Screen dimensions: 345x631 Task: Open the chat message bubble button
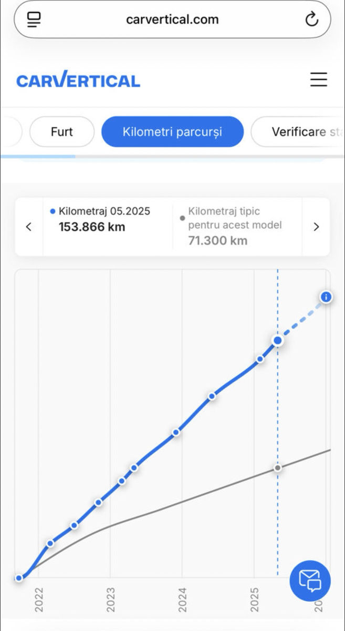point(310,581)
